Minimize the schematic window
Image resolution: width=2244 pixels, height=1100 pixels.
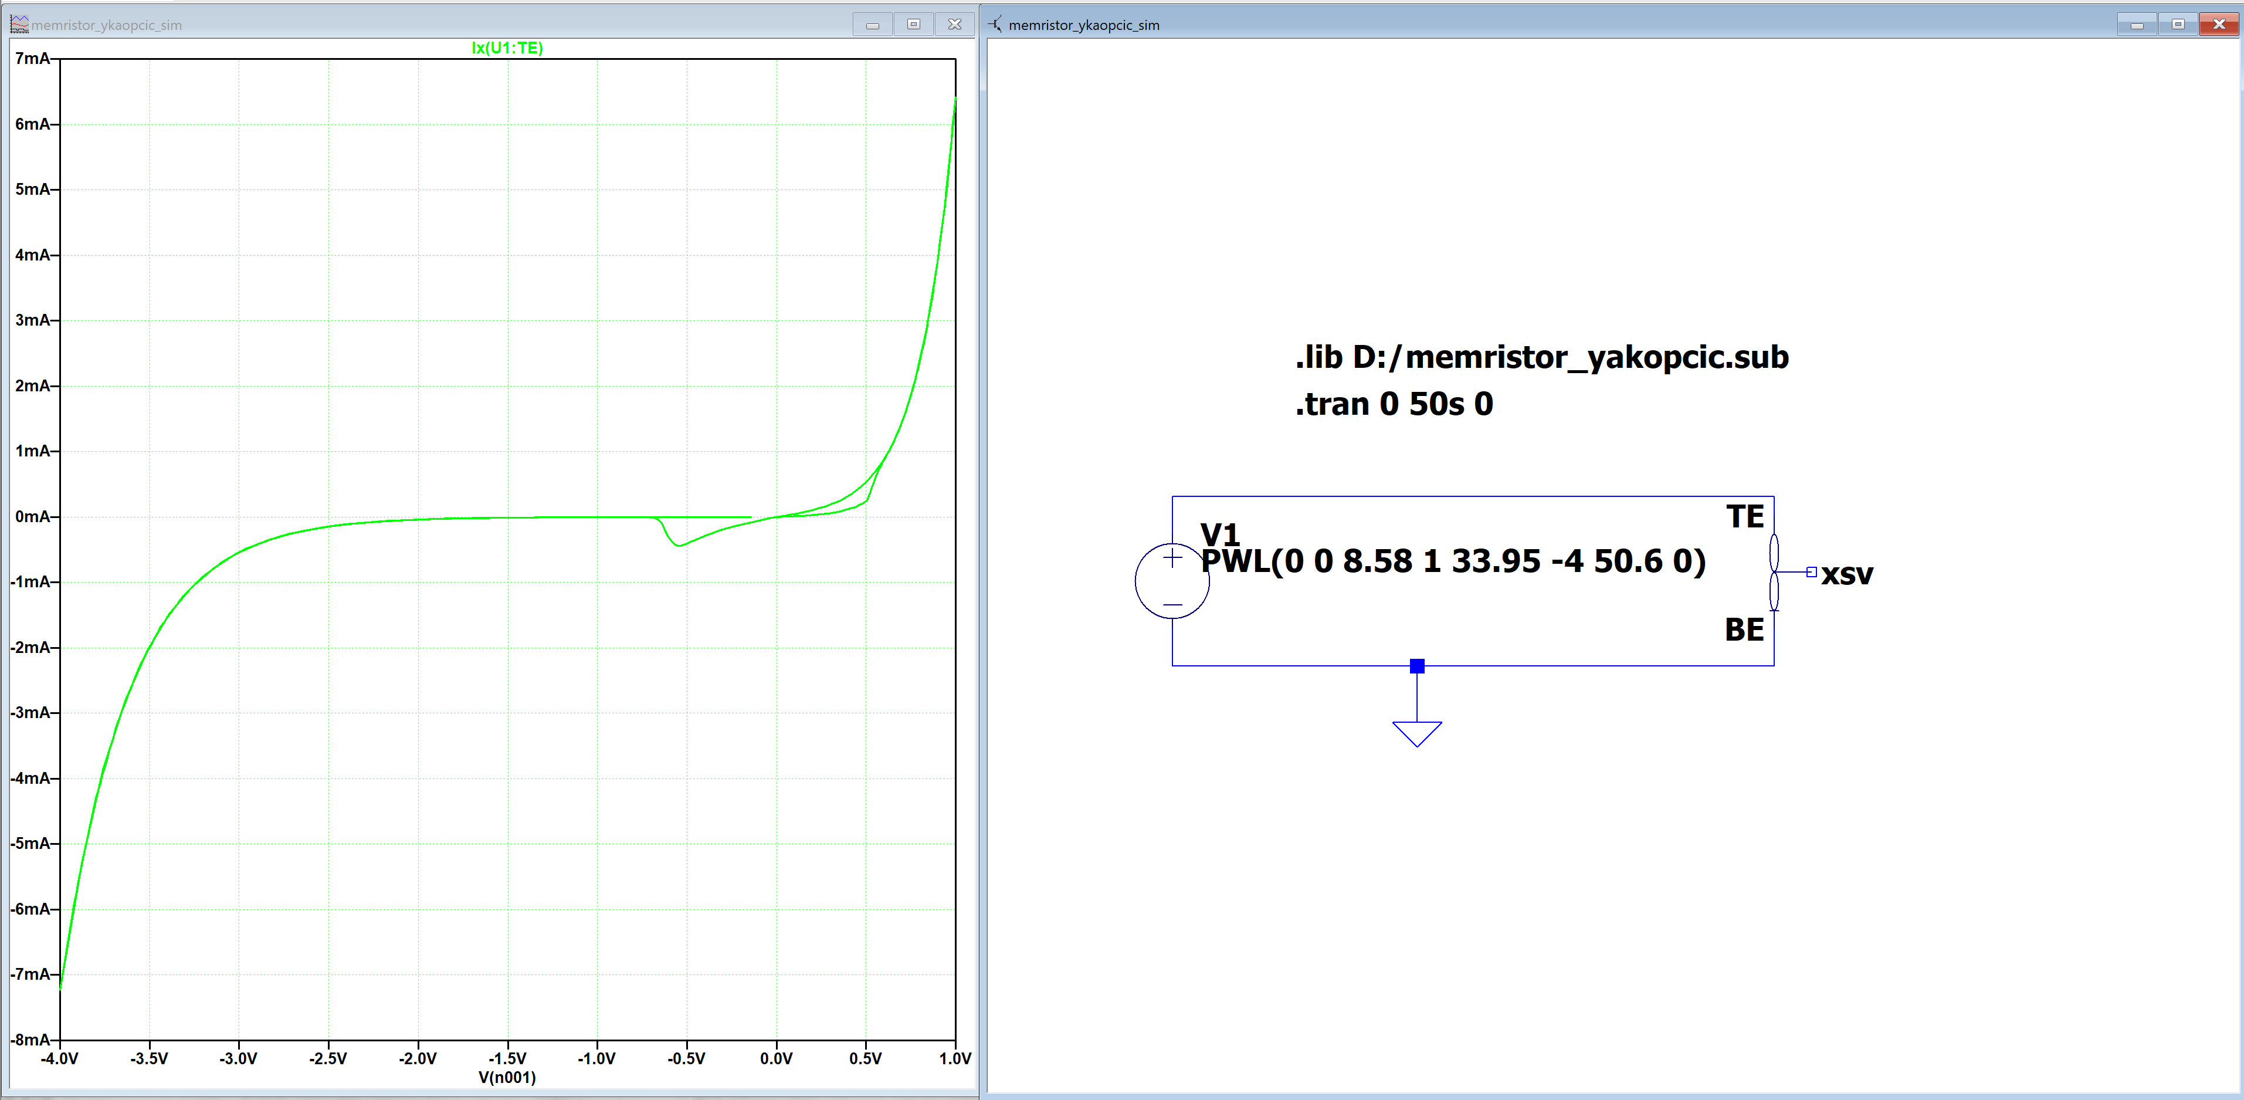2137,25
